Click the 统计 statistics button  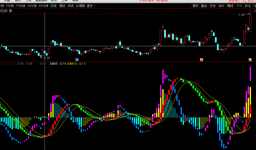point(221,6)
